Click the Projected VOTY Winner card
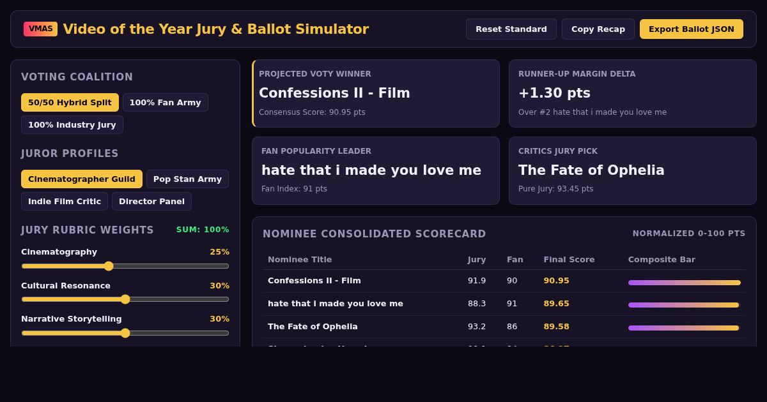The width and height of the screenshot is (767, 402). click(376, 93)
